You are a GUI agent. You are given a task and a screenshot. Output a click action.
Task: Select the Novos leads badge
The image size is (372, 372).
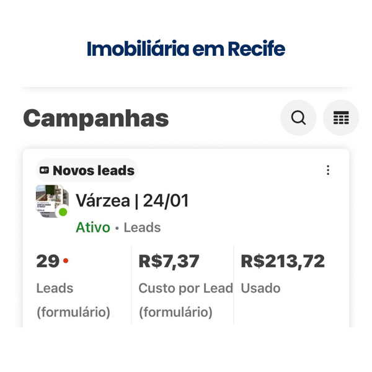[87, 170]
